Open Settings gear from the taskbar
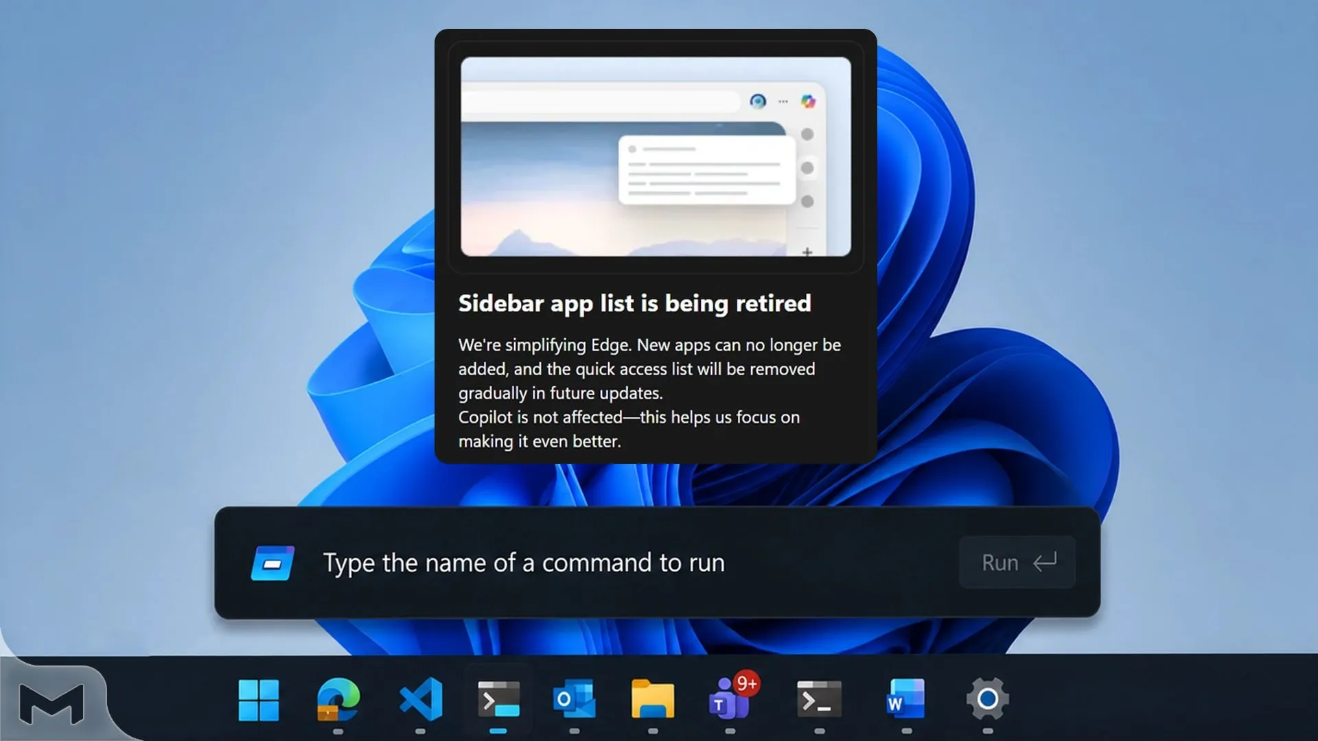 987,700
